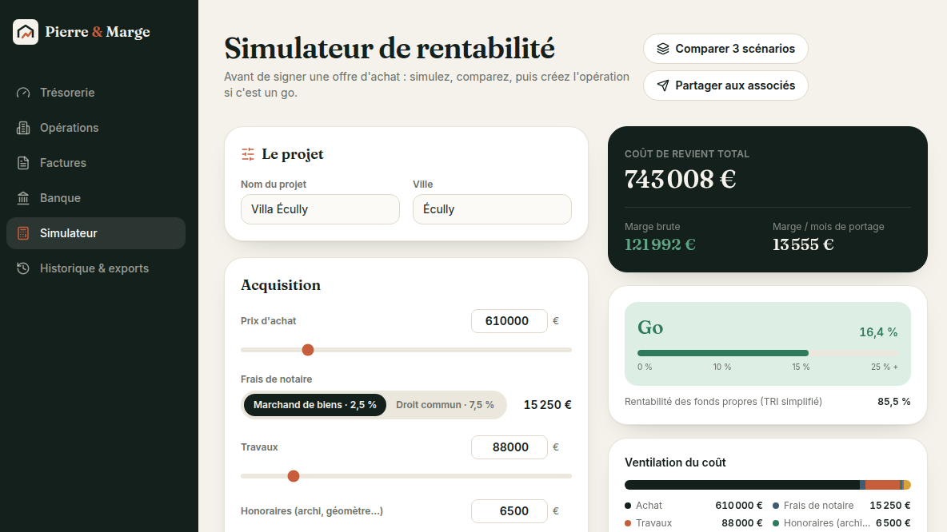Click Comparer 3 scénarios button
The image size is (947, 532).
[x=725, y=49]
